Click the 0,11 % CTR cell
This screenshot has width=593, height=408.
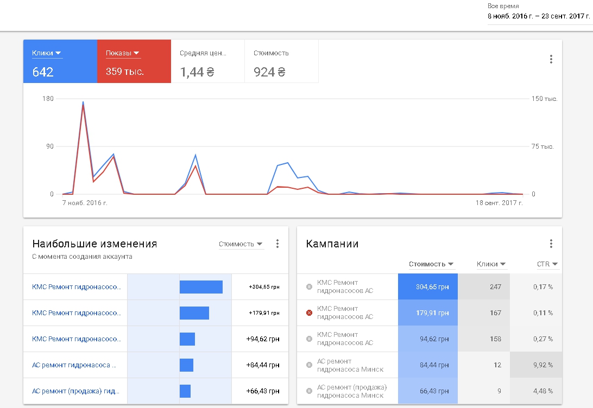(536, 313)
